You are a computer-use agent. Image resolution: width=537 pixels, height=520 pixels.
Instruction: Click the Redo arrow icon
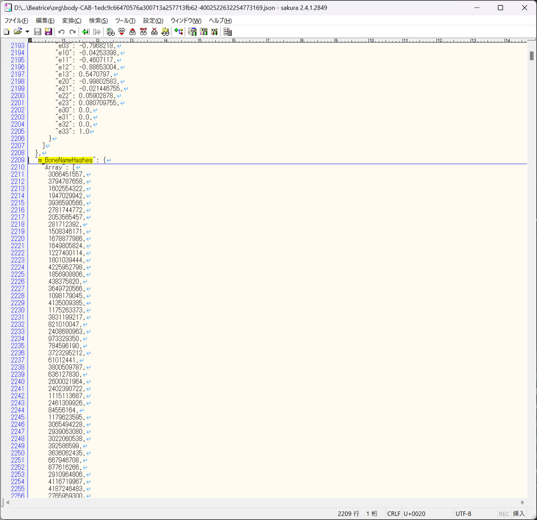72,32
